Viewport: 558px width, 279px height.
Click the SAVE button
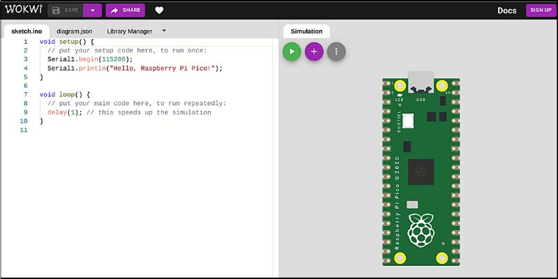pos(65,10)
